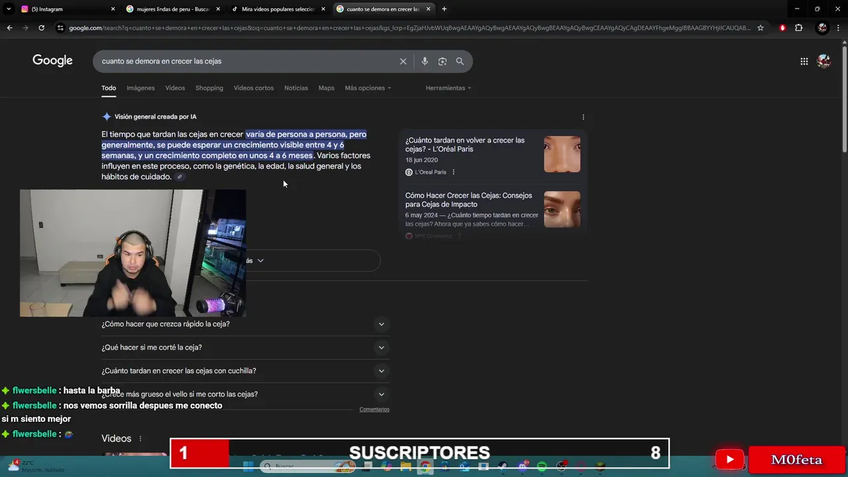
Task: Clear the search query with the X
Action: coord(403,61)
